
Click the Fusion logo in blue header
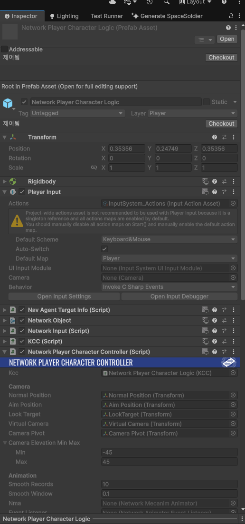[229, 362]
